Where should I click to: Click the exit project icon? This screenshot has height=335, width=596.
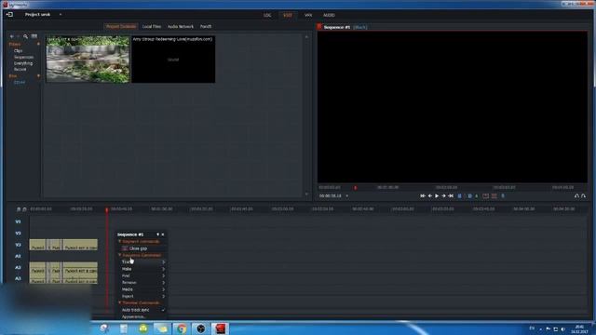coord(9,15)
